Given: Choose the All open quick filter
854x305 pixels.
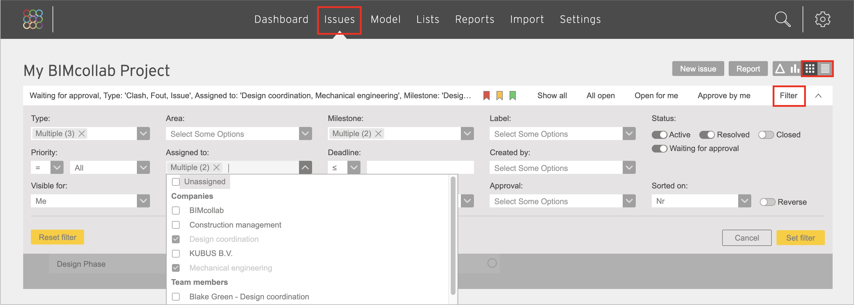Looking at the screenshot, I should coord(600,96).
